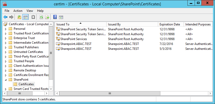
Task: Click the gray Forward arrow in the toolbar
Action: [x=11, y=17]
